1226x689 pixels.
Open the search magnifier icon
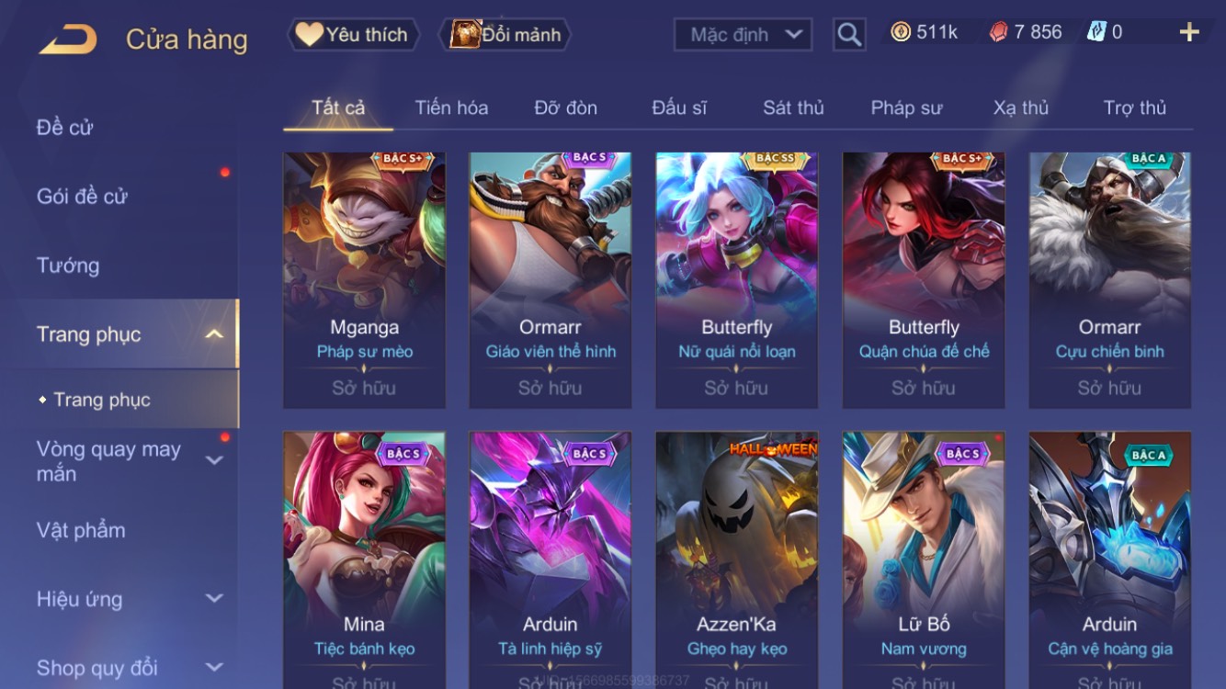tap(849, 35)
